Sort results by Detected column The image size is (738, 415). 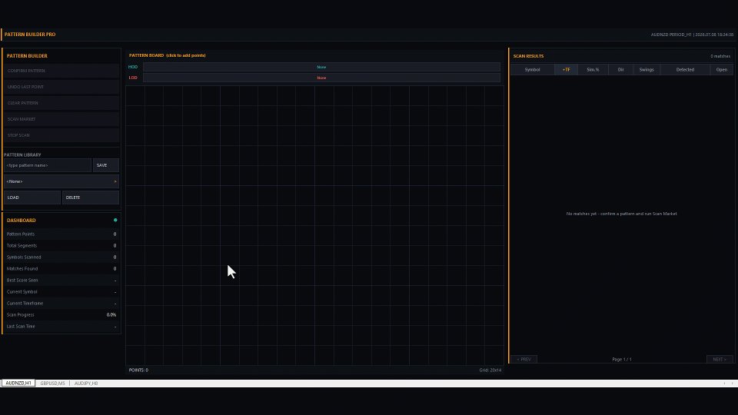(x=685, y=70)
